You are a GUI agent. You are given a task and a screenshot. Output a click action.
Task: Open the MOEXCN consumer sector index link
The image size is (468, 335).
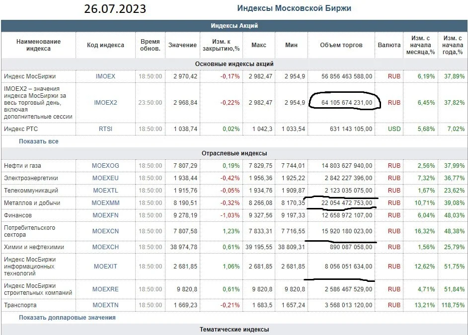105,231
